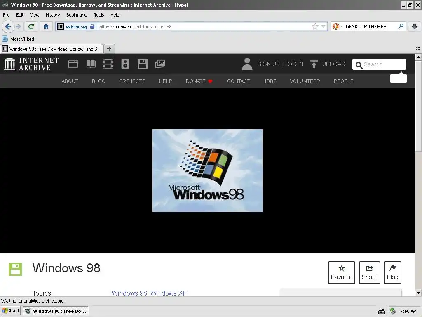
Task: Open the Help menu
Action: click(x=115, y=15)
